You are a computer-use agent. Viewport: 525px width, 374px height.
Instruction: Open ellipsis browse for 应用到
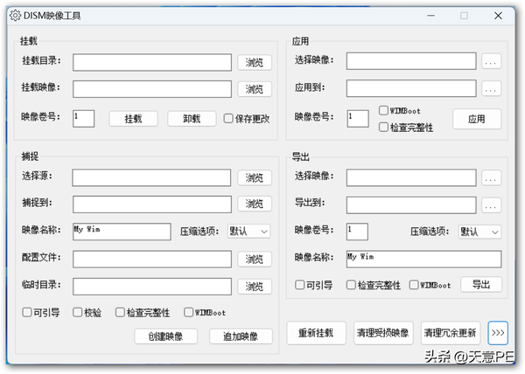click(491, 89)
